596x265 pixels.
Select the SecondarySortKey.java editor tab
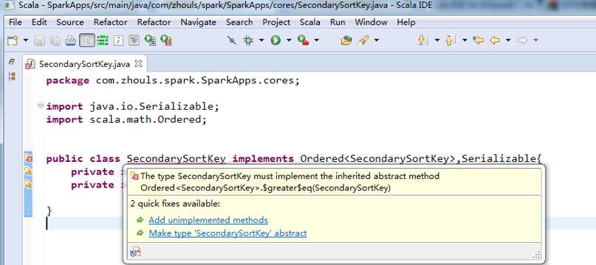tap(84, 64)
